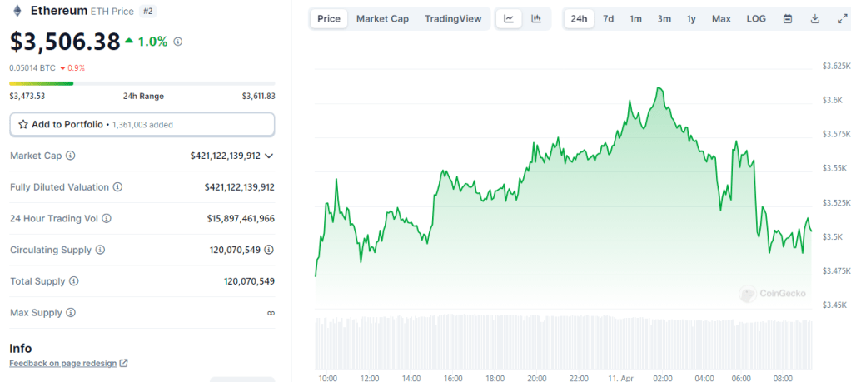The height and width of the screenshot is (382, 851).
Task: Select the 7d time range
Action: tap(609, 19)
